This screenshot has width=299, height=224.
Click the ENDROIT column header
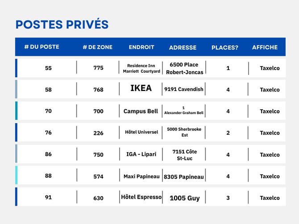click(x=141, y=47)
